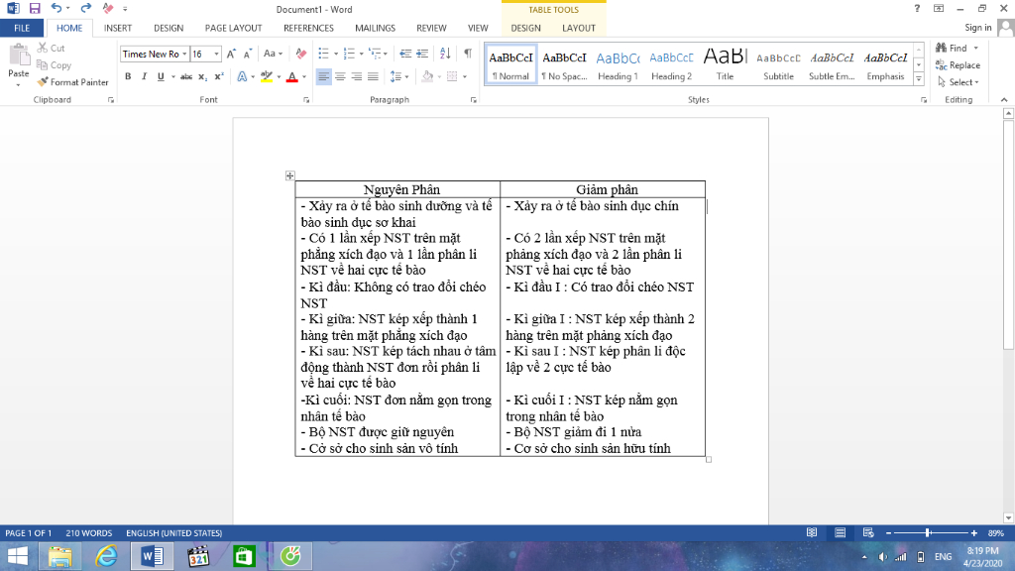Image resolution: width=1015 pixels, height=571 pixels.
Task: Click the zoom slider in the status bar
Action: click(x=926, y=533)
